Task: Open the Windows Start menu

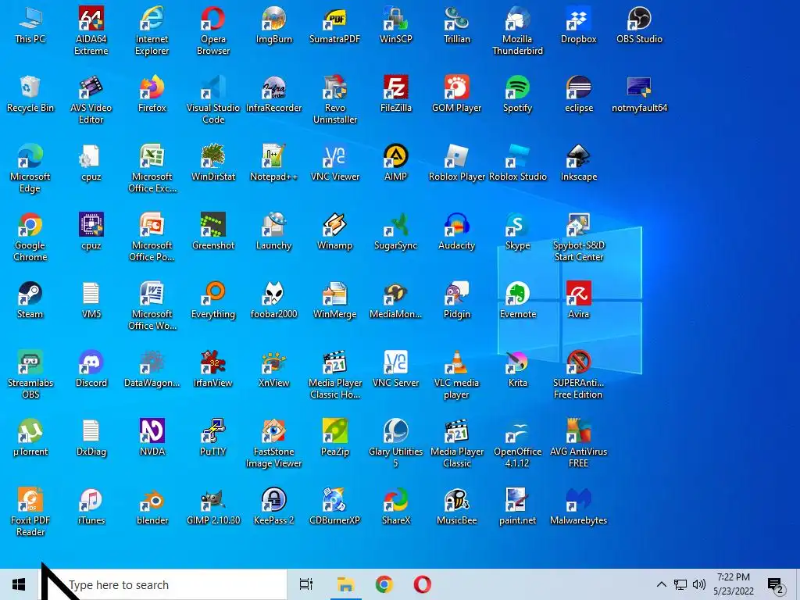Action: click(19, 584)
